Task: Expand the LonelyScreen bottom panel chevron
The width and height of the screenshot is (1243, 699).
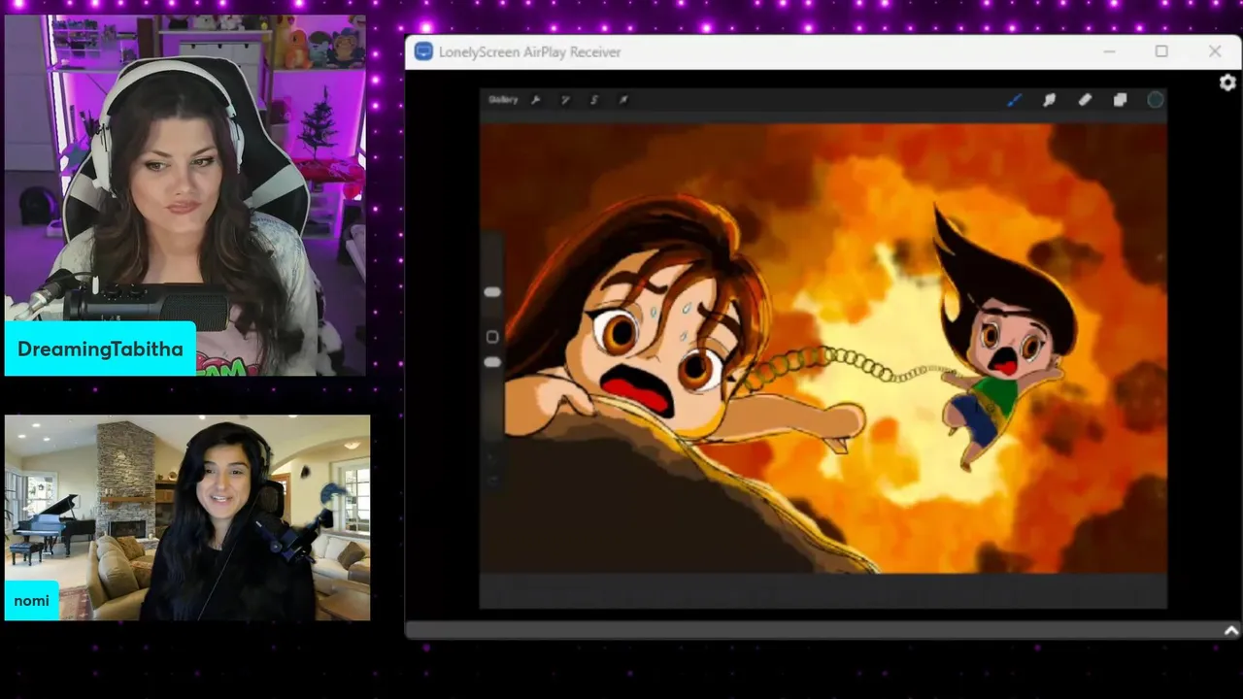Action: pyautogui.click(x=1231, y=631)
